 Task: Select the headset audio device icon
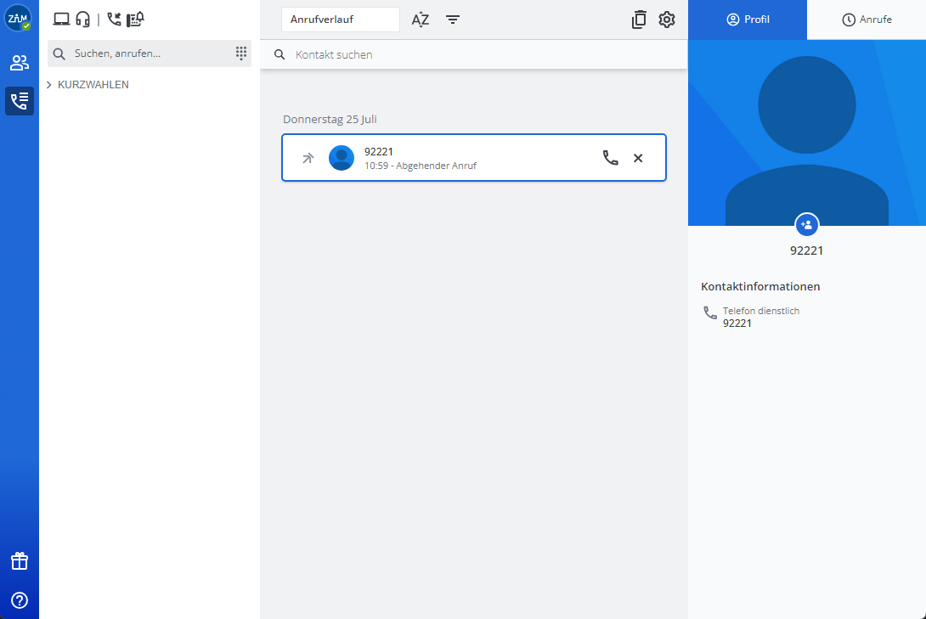coord(82,19)
